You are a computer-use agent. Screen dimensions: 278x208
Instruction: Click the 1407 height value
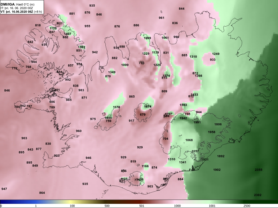68,34
